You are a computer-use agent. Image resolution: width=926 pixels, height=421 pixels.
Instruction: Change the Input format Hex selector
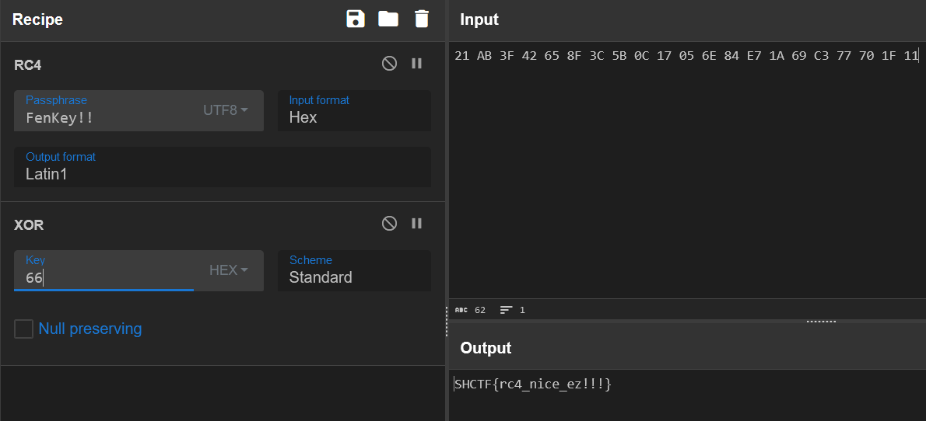point(354,111)
